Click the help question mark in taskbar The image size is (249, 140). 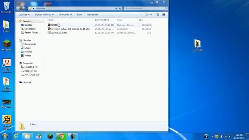(x=206, y=136)
